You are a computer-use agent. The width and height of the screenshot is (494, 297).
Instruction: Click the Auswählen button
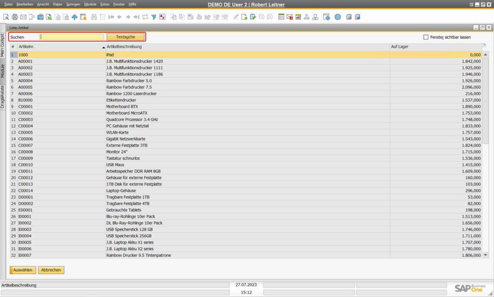pyautogui.click(x=23, y=270)
